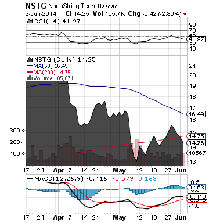
Task: Click the RSI(14) indicator icon
Action: tap(30, 21)
